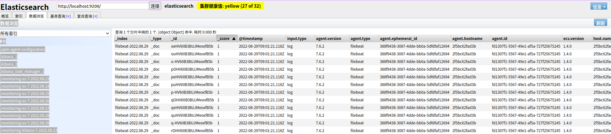Select the 数据浏览 tab
Viewport: 611px width, 134px height.
(x=36, y=16)
